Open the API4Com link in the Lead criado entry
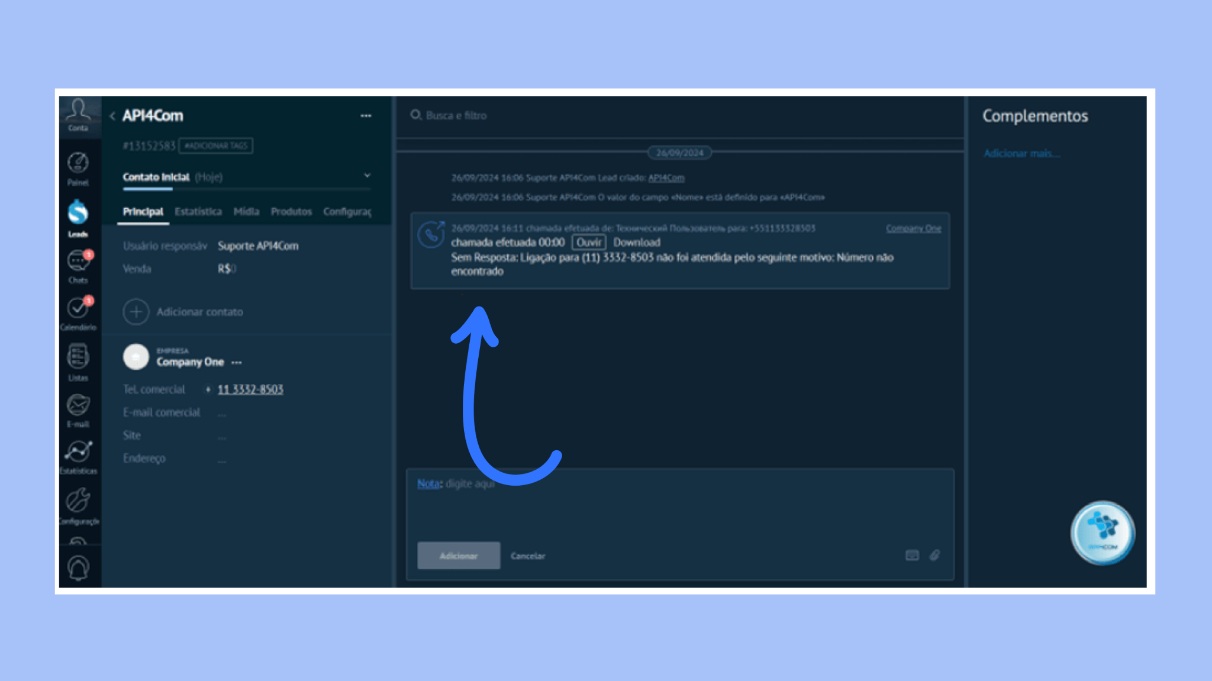This screenshot has height=681, width=1212. pos(666,178)
